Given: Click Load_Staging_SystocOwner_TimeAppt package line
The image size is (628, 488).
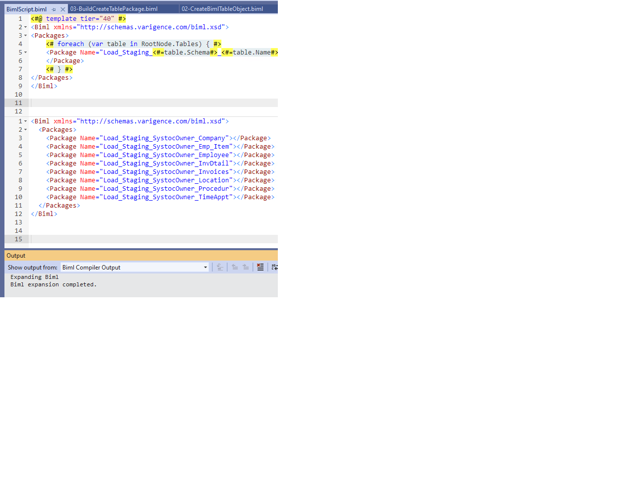Looking at the screenshot, I should click(160, 197).
